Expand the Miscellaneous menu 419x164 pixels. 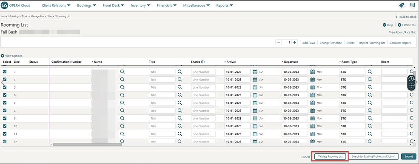[x=197, y=6]
